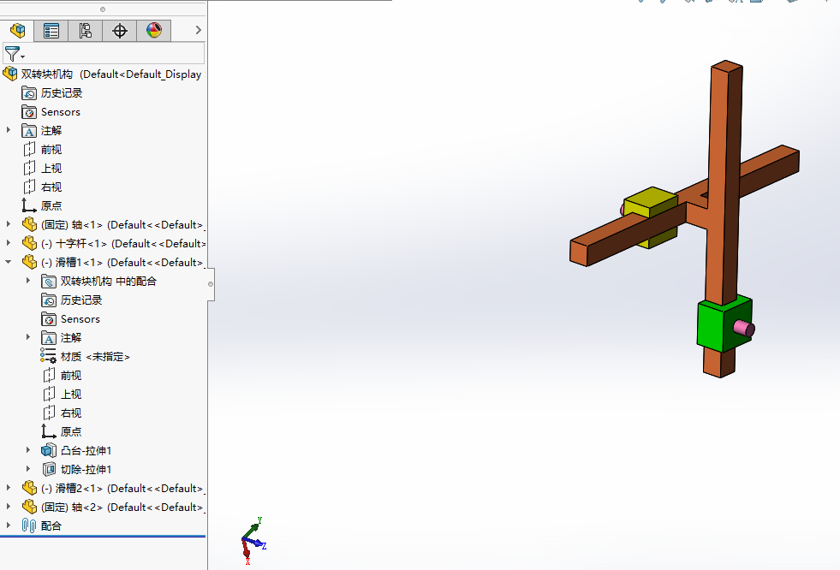Select the top-level 右视 plane icon
This screenshot has width=840, height=570.
[x=29, y=187]
